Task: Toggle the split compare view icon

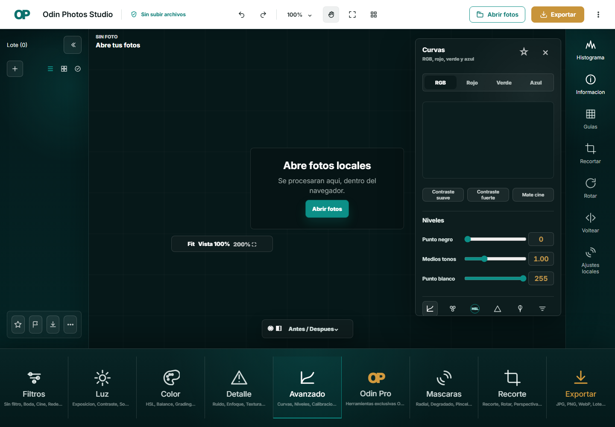Action: pyautogui.click(x=279, y=328)
